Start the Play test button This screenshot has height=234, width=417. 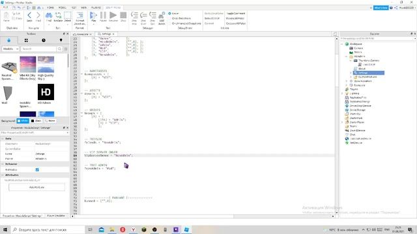tap(93, 16)
